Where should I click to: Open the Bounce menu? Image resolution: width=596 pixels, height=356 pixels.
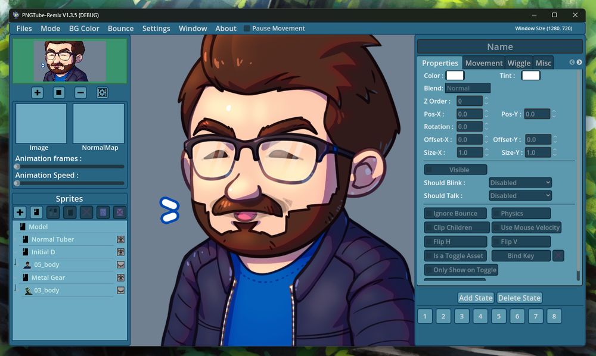pyautogui.click(x=120, y=29)
